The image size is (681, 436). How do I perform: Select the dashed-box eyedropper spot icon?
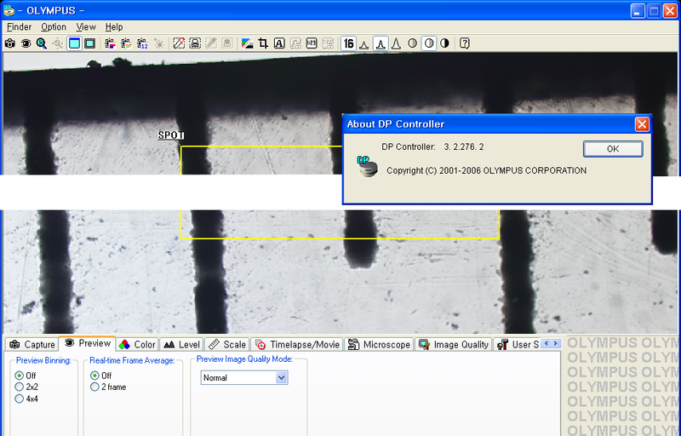pos(179,43)
